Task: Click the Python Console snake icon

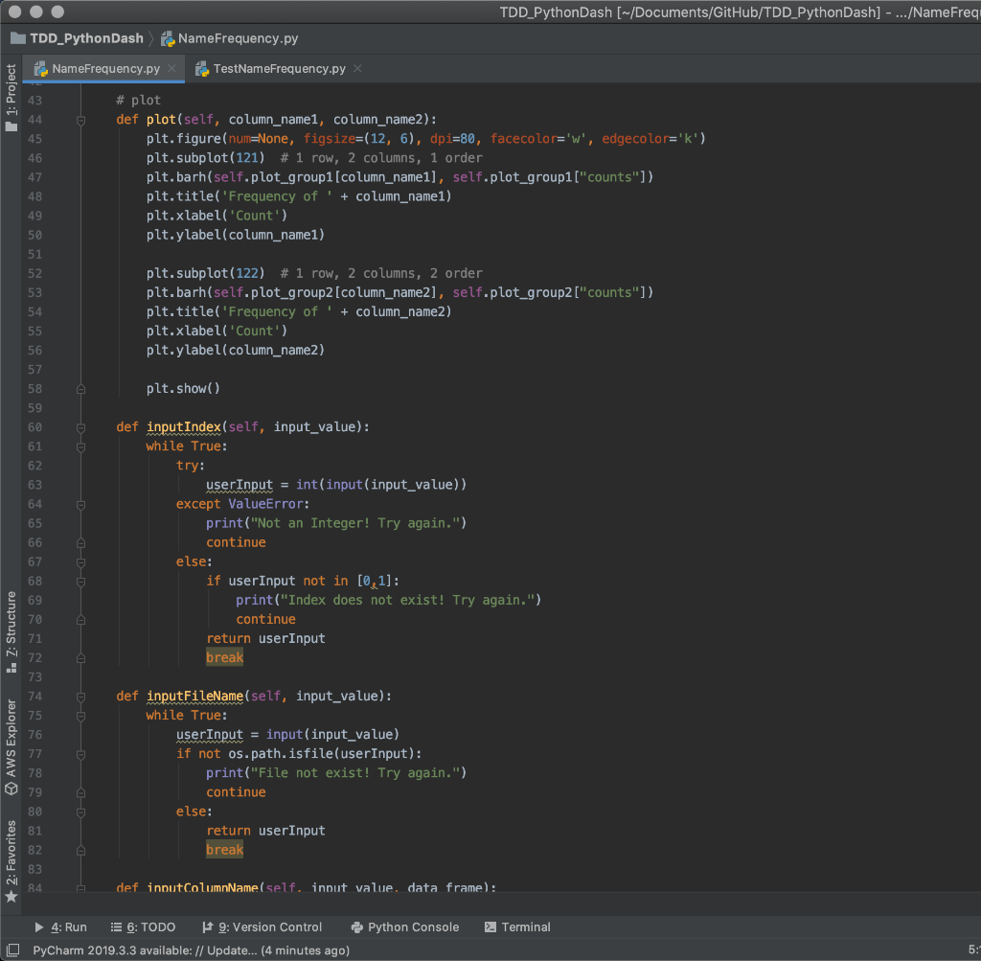Action: click(x=356, y=927)
